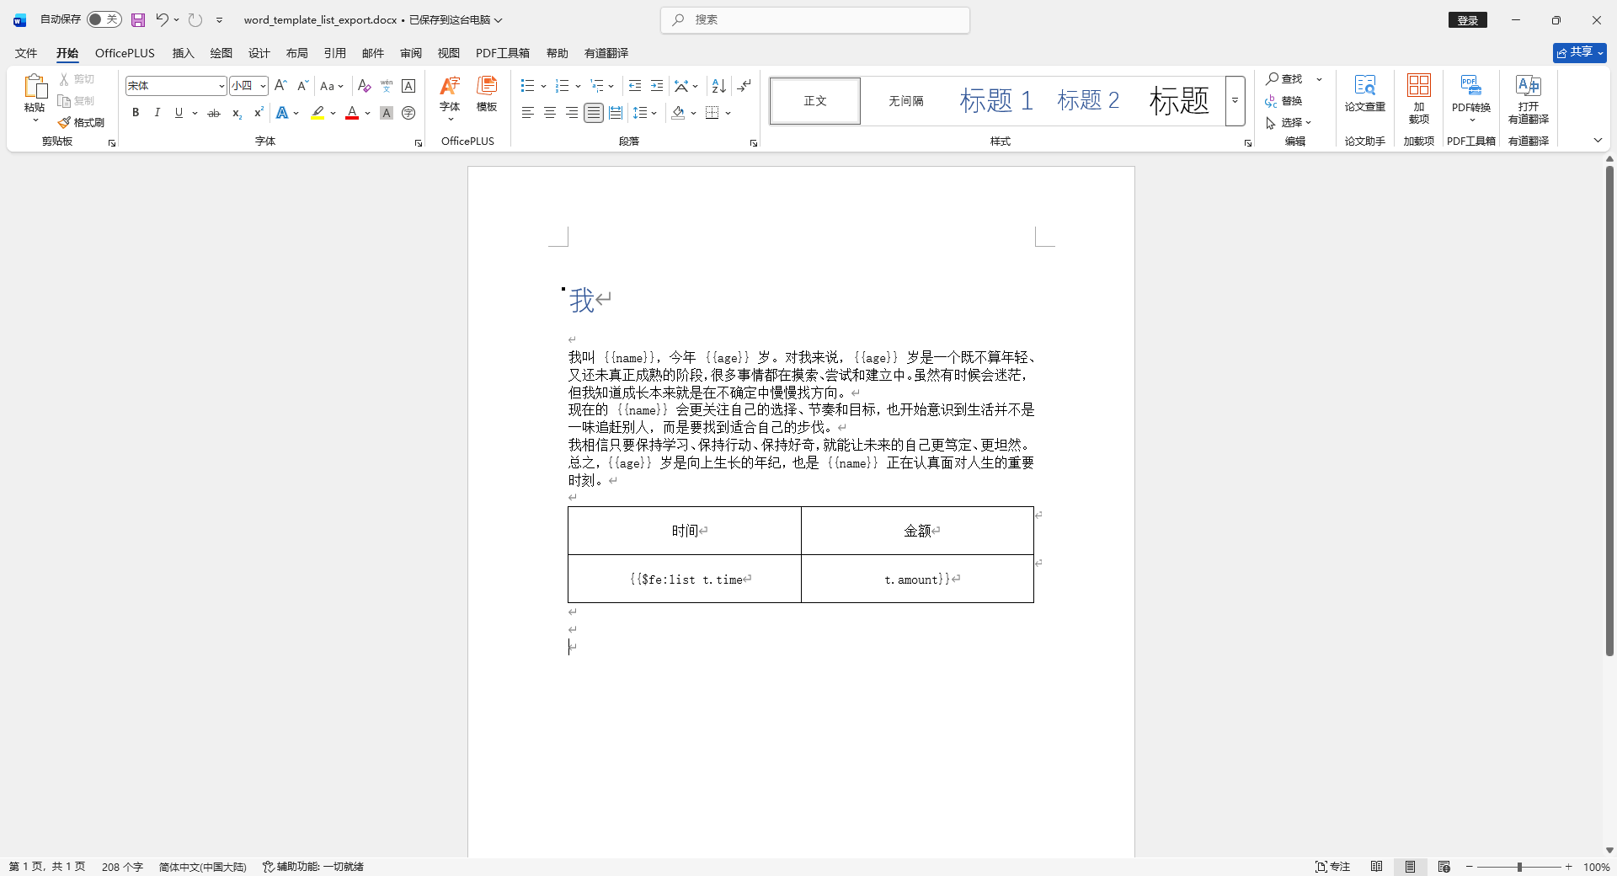Toggle bold formatting

click(136, 113)
